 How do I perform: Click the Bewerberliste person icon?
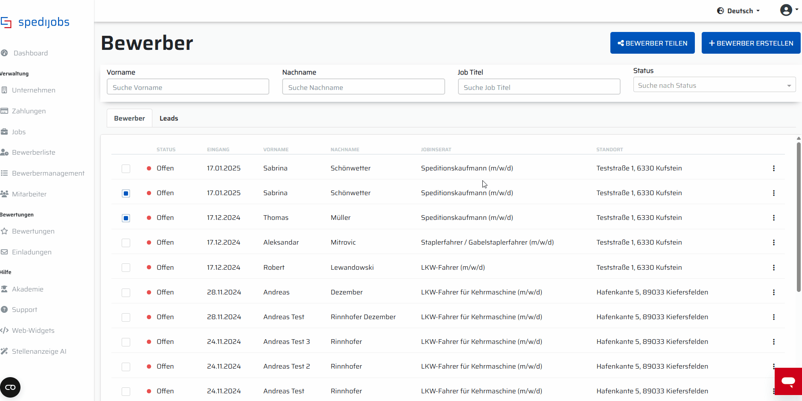pyautogui.click(x=4, y=152)
